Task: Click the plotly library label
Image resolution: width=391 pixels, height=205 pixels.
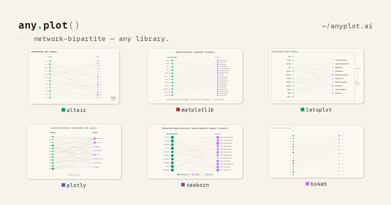Action: pyautogui.click(x=77, y=185)
